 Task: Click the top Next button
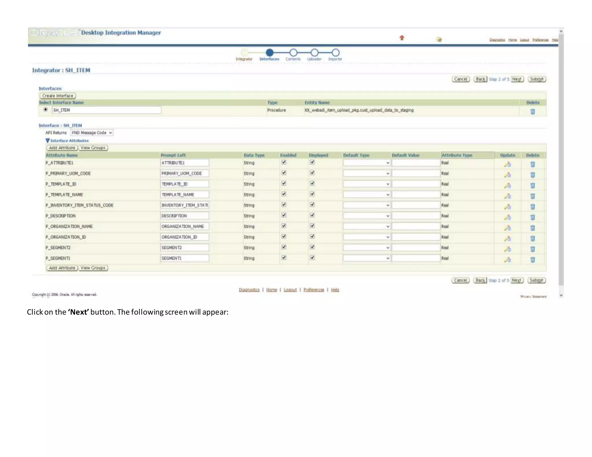pos(517,79)
